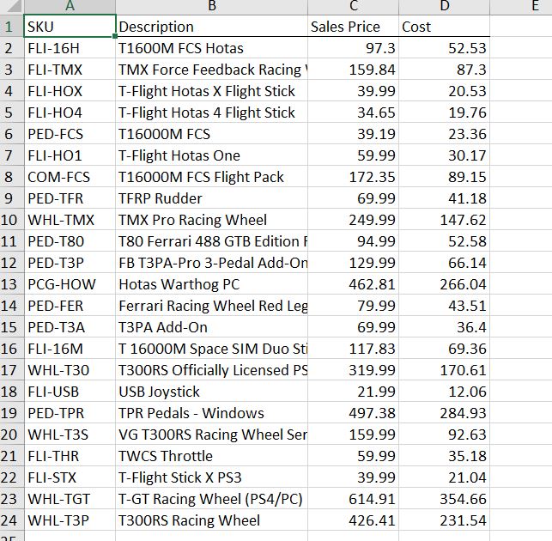
Task: Click the USB Joystick description cell
Action: pos(211,392)
